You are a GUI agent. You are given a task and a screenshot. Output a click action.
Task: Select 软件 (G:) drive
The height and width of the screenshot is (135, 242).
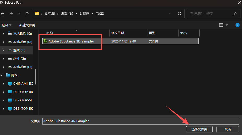coord(17,58)
